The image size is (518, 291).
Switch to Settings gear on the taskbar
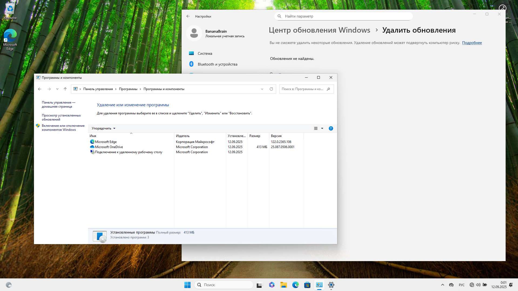tap(331, 285)
